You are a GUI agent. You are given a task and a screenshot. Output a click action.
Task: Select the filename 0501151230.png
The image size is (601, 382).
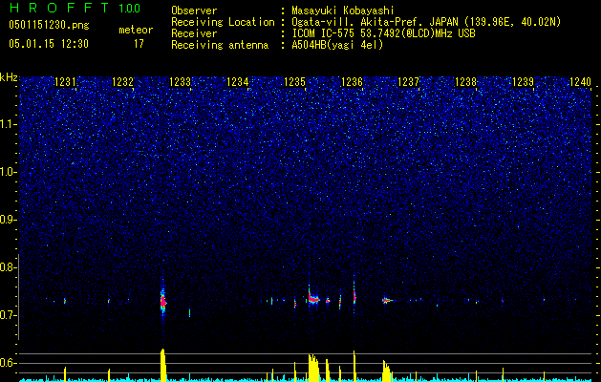49,26
